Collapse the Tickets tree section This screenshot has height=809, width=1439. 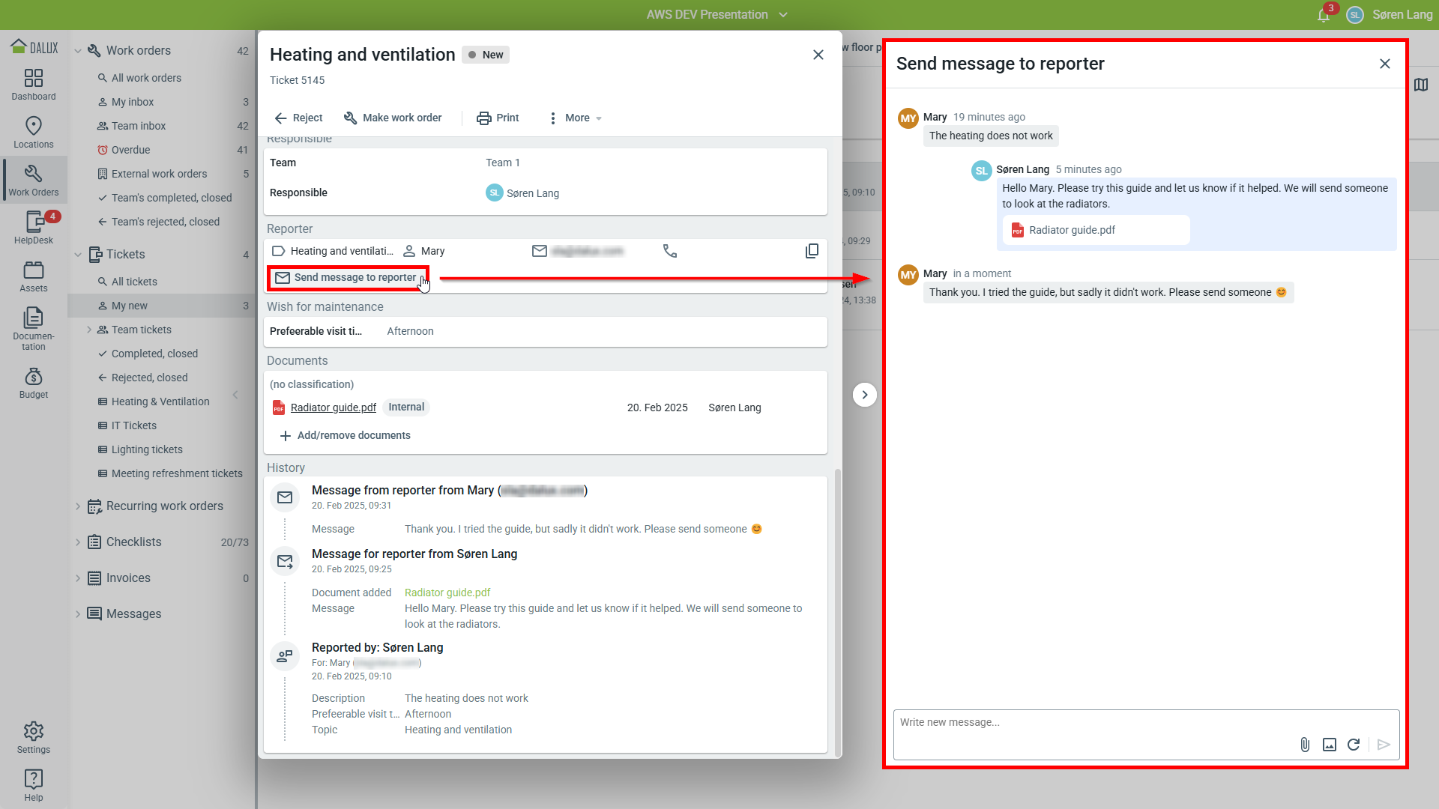[x=78, y=255]
